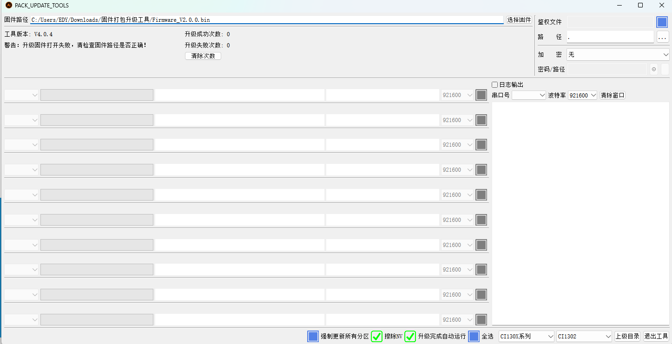Click the gray start icon on first upgrade row

[x=481, y=95]
